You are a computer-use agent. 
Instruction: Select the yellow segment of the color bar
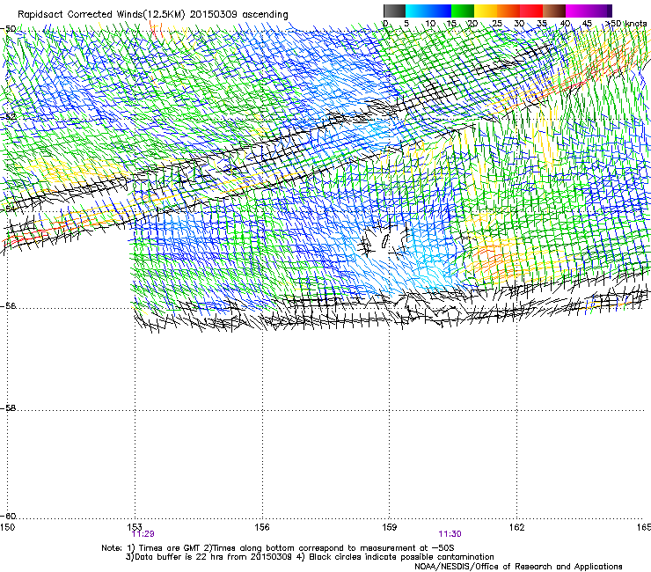tap(486, 11)
